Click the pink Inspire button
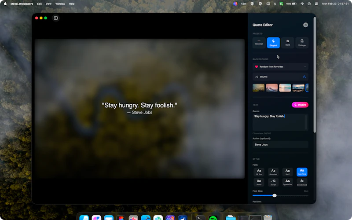This screenshot has height=220, width=352. coord(300,105)
